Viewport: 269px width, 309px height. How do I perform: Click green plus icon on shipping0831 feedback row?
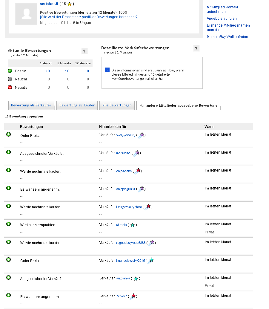[x=8, y=188]
